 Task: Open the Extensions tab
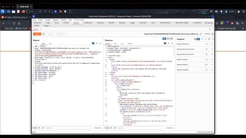143,23
